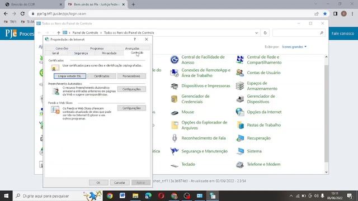This screenshot has height=201, width=358.
Task: Click Control Panel refresh button
Action: (x=265, y=33)
